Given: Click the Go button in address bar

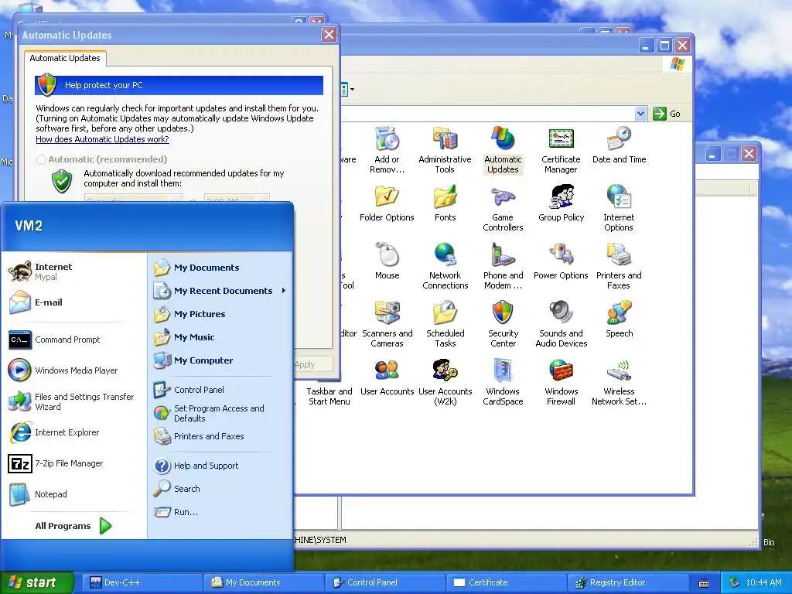Looking at the screenshot, I should [667, 114].
